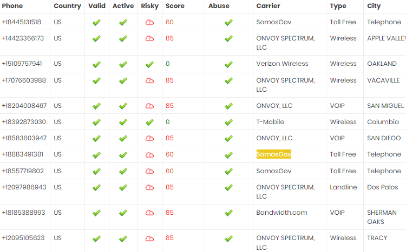Click score 60 in +18557719802 row
Image resolution: width=406 pixels, height=252 pixels.
[x=169, y=171]
